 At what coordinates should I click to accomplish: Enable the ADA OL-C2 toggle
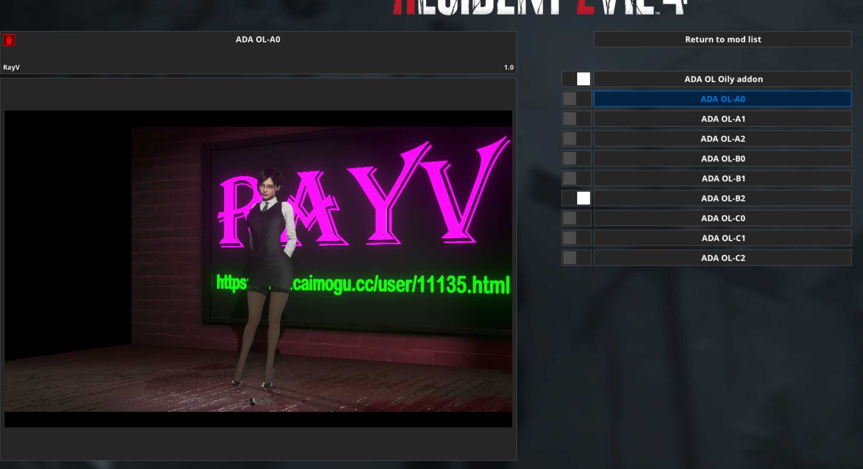(x=576, y=258)
